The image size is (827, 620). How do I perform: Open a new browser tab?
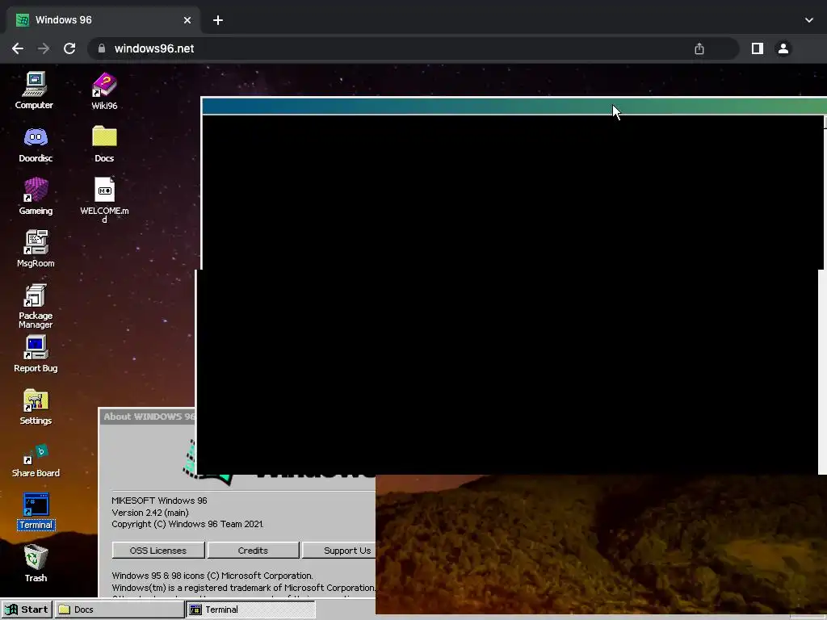[218, 20]
